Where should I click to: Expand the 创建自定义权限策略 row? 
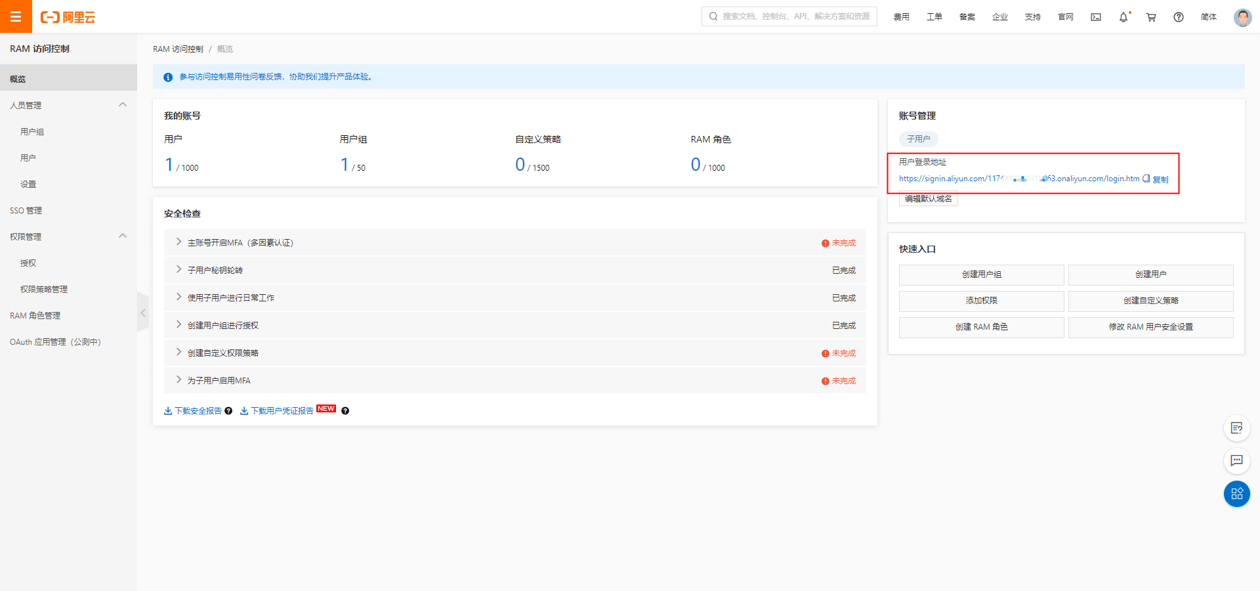[178, 353]
